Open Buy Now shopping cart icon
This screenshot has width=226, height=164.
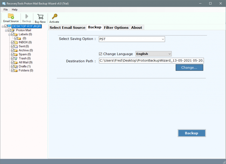(40, 16)
